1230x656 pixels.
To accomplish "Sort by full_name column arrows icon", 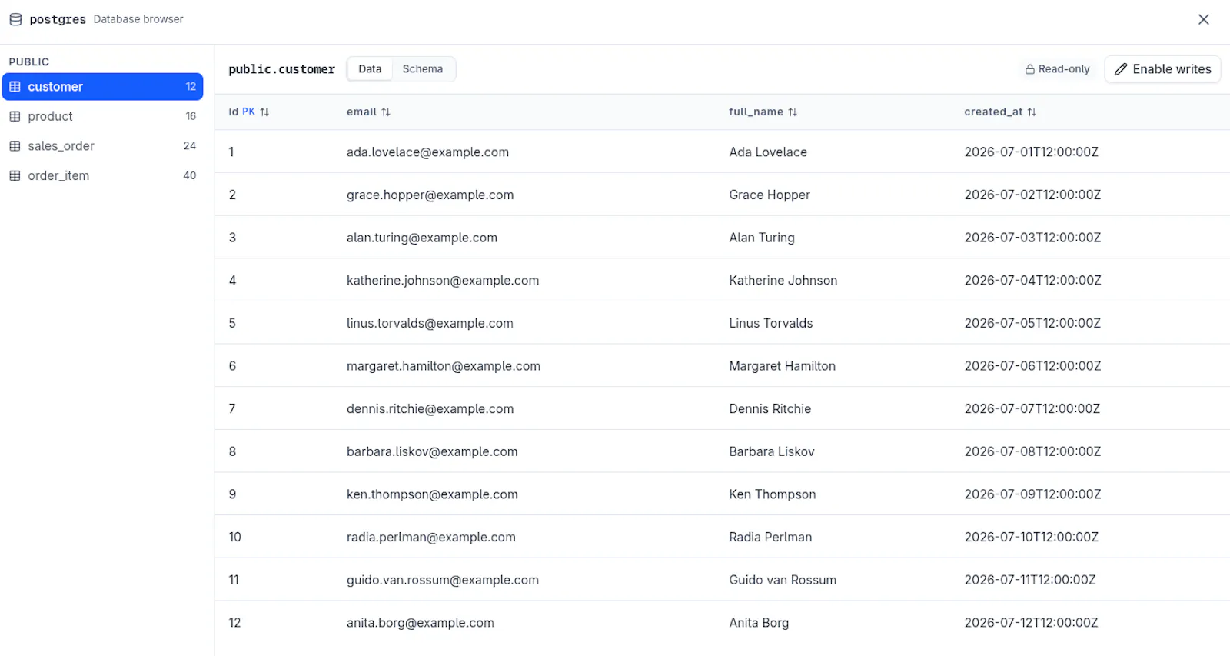I will [793, 112].
